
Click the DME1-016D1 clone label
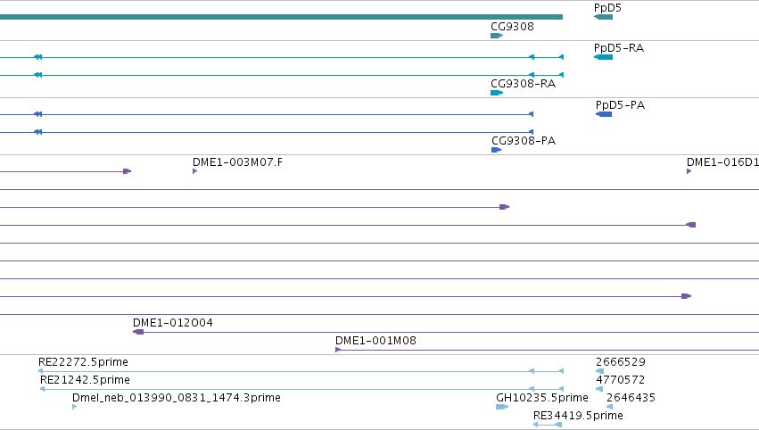click(722, 162)
